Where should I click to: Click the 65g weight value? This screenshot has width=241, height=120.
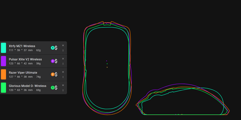39,90
